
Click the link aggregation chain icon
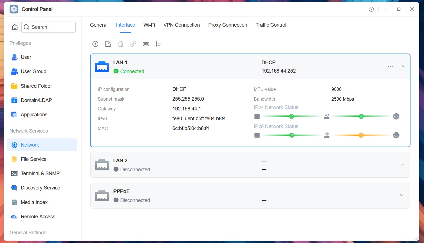133,44
